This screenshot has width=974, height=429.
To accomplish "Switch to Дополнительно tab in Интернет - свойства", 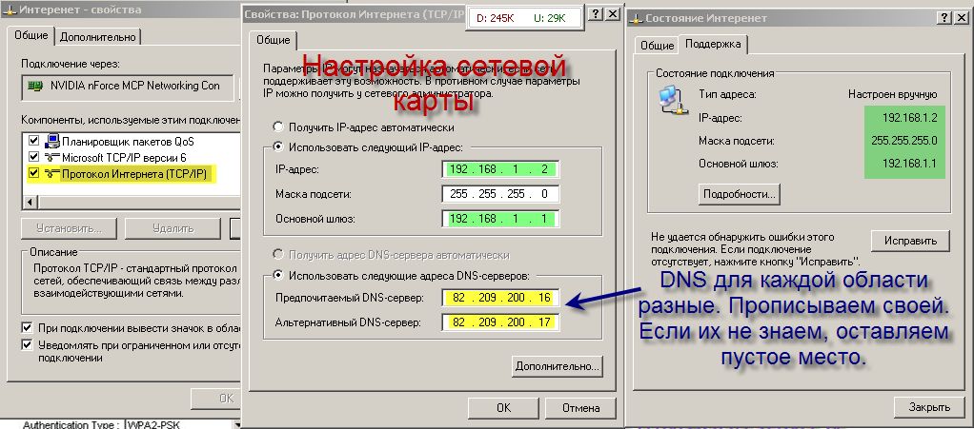I will point(98,37).
